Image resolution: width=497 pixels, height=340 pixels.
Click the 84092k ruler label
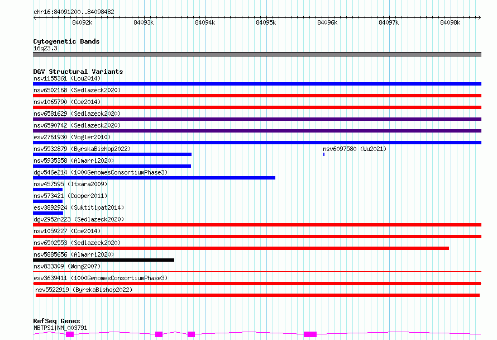tap(82, 22)
